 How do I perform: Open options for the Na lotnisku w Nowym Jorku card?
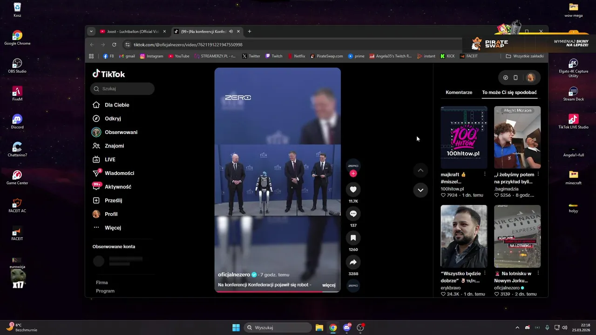click(538, 273)
